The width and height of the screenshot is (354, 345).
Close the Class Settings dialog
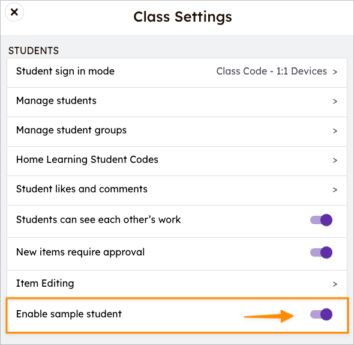pyautogui.click(x=14, y=12)
